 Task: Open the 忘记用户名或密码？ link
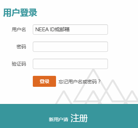(x=80, y=82)
